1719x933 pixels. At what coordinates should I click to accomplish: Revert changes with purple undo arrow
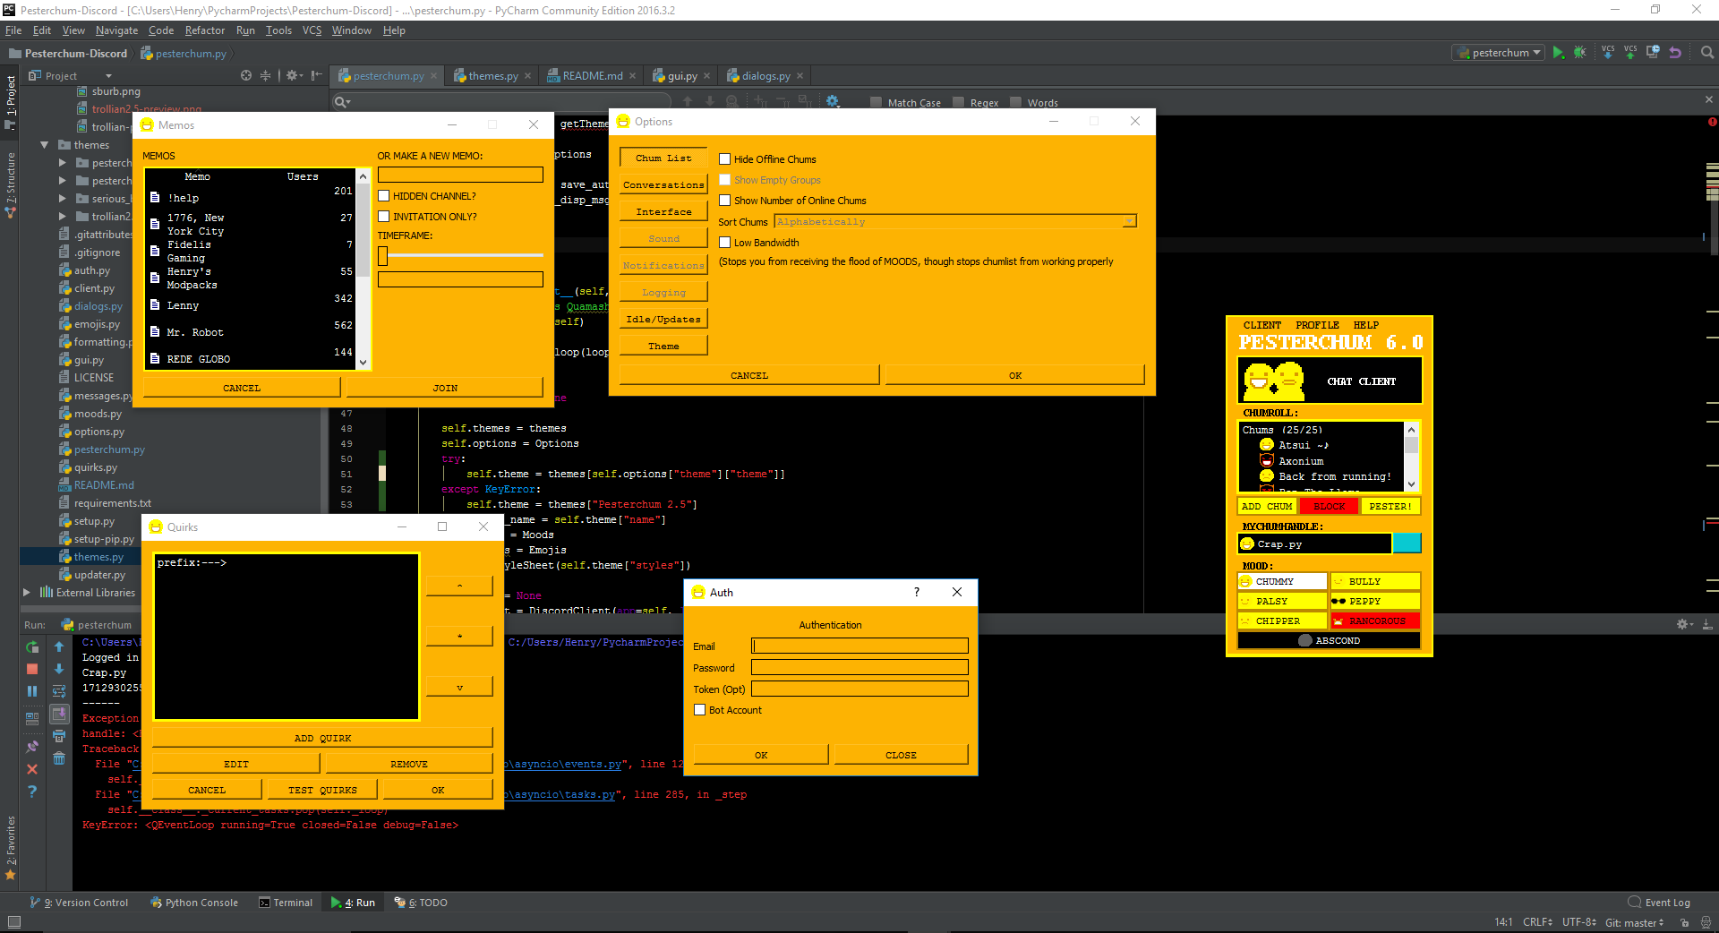click(x=1675, y=53)
